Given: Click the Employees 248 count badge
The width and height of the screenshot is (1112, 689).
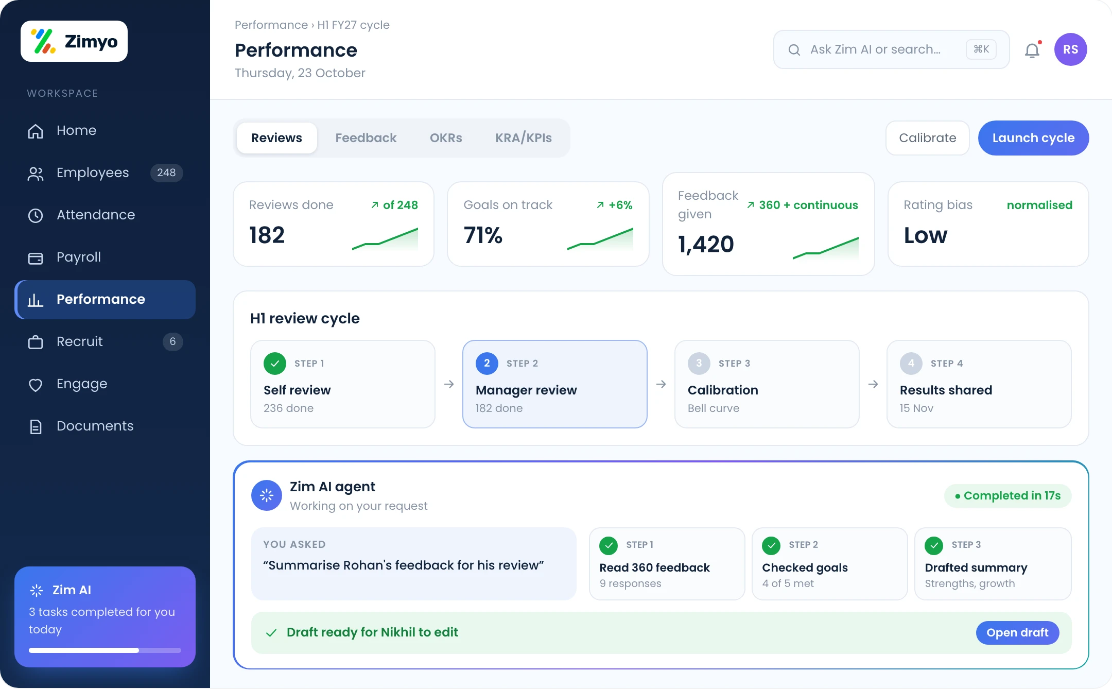Looking at the screenshot, I should tap(166, 173).
